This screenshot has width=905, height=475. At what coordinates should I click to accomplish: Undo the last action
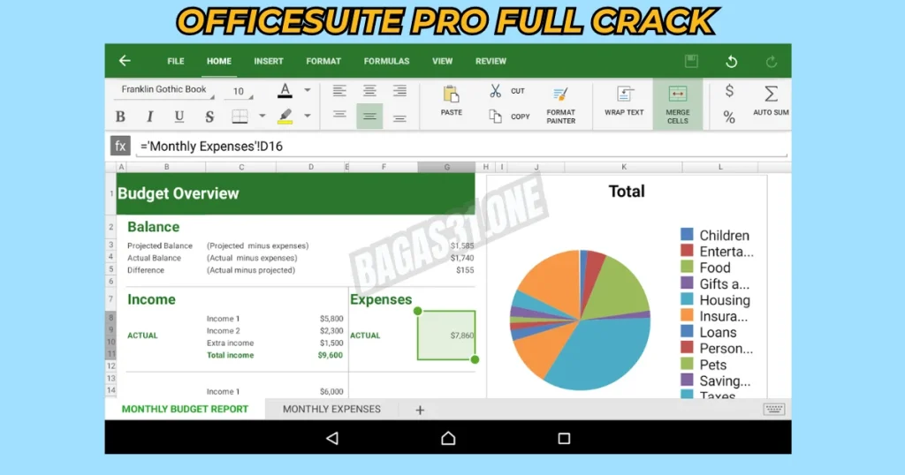tap(731, 61)
